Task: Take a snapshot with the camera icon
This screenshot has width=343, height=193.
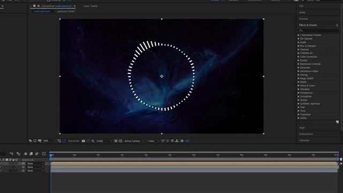Action: click(x=84, y=141)
